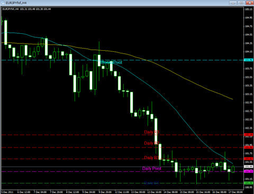Click the 6 Dec 12:00 time axis label
254x194 pixels.
(x=24, y=192)
